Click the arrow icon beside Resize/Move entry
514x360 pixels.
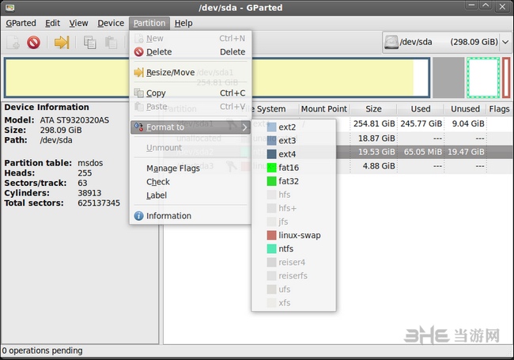[x=138, y=72]
